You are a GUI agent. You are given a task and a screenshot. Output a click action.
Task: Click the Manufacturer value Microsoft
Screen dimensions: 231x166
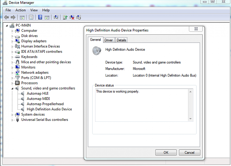pos(139,69)
